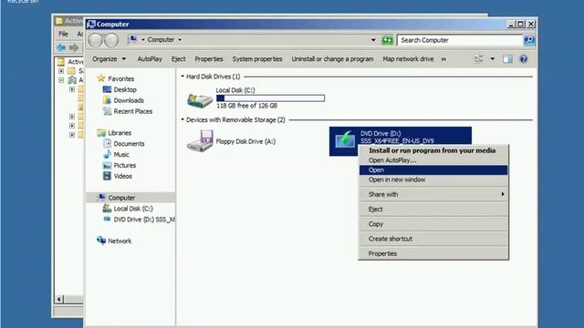584x328 pixels.
Task: Select Computer in the navigation pane
Action: (130, 198)
